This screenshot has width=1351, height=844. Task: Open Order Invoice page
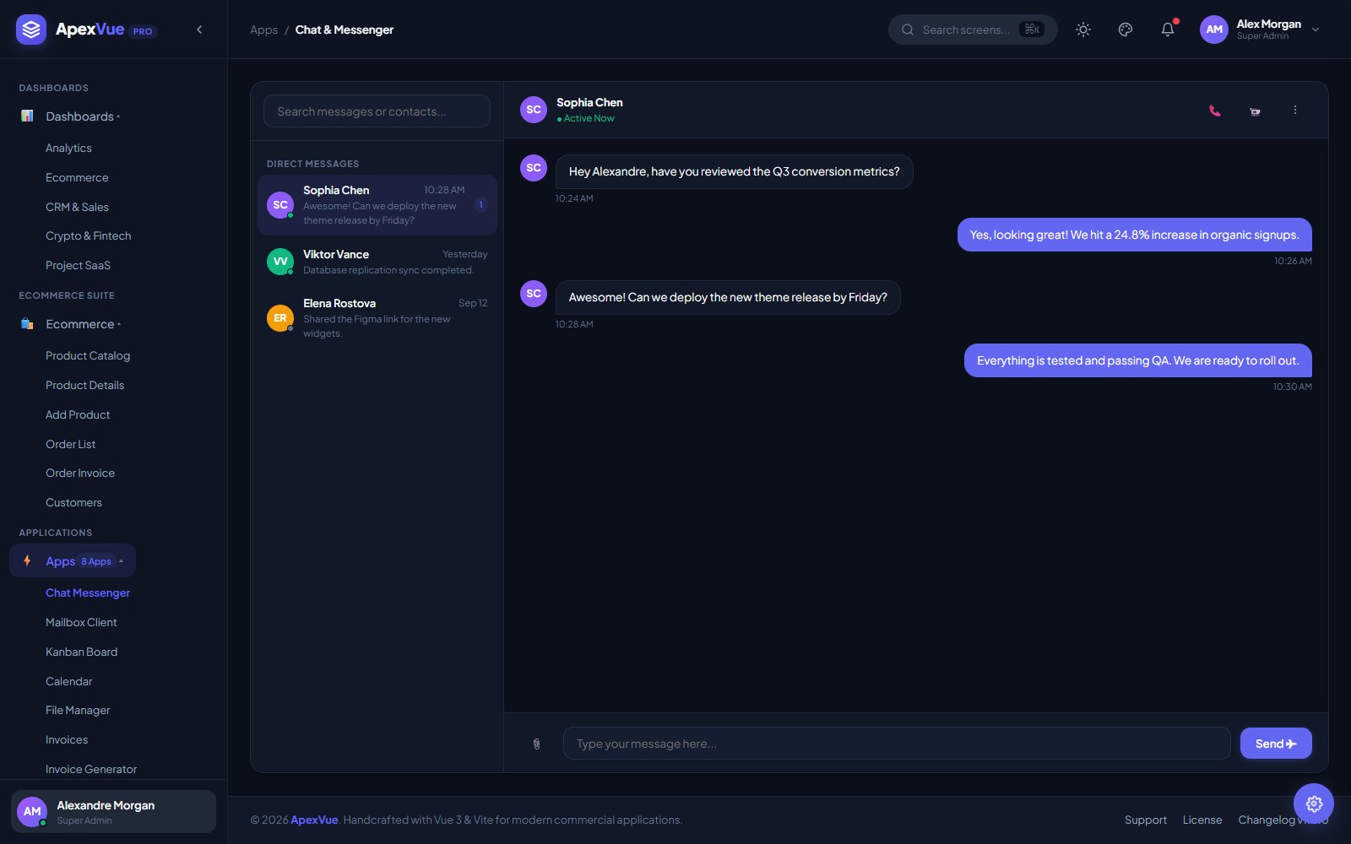80,473
